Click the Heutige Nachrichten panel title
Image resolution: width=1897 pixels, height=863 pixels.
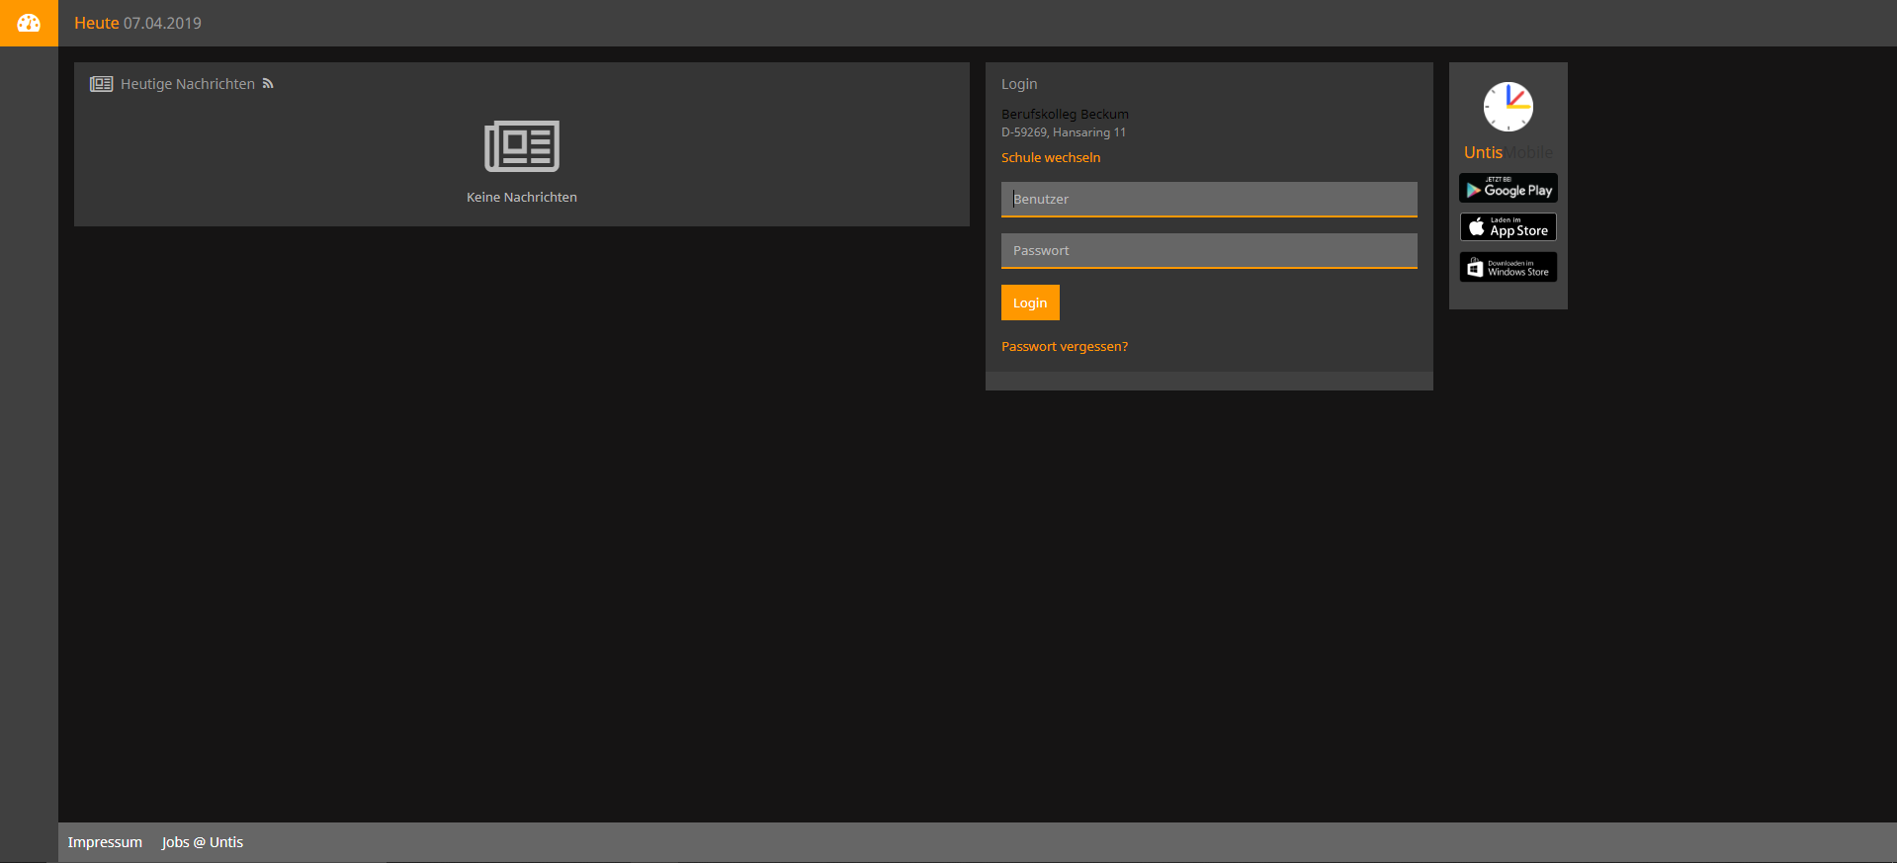pos(187,84)
